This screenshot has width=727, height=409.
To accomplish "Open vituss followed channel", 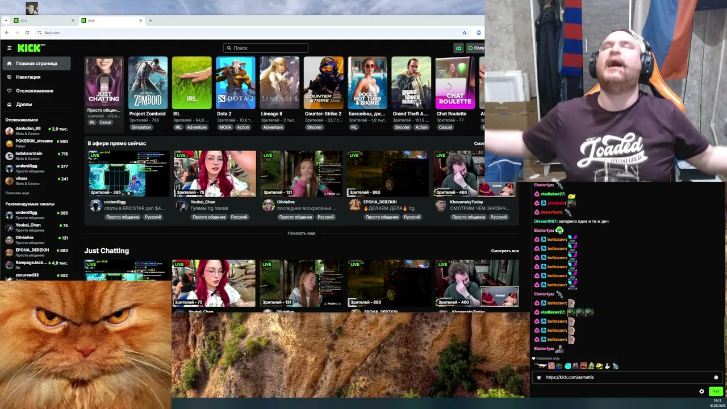I will click(36, 181).
